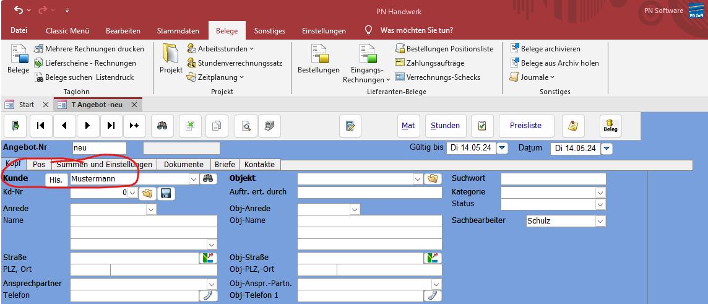
Task: Open Bestellungen in Lieferanten-Belege
Action: coord(318,59)
